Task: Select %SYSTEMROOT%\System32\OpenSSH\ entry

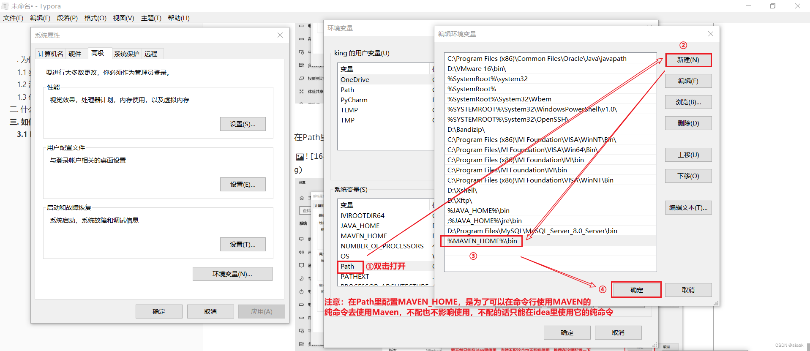Action: point(551,120)
